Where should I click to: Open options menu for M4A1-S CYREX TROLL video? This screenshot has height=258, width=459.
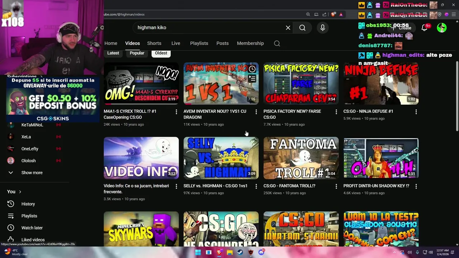click(176, 112)
